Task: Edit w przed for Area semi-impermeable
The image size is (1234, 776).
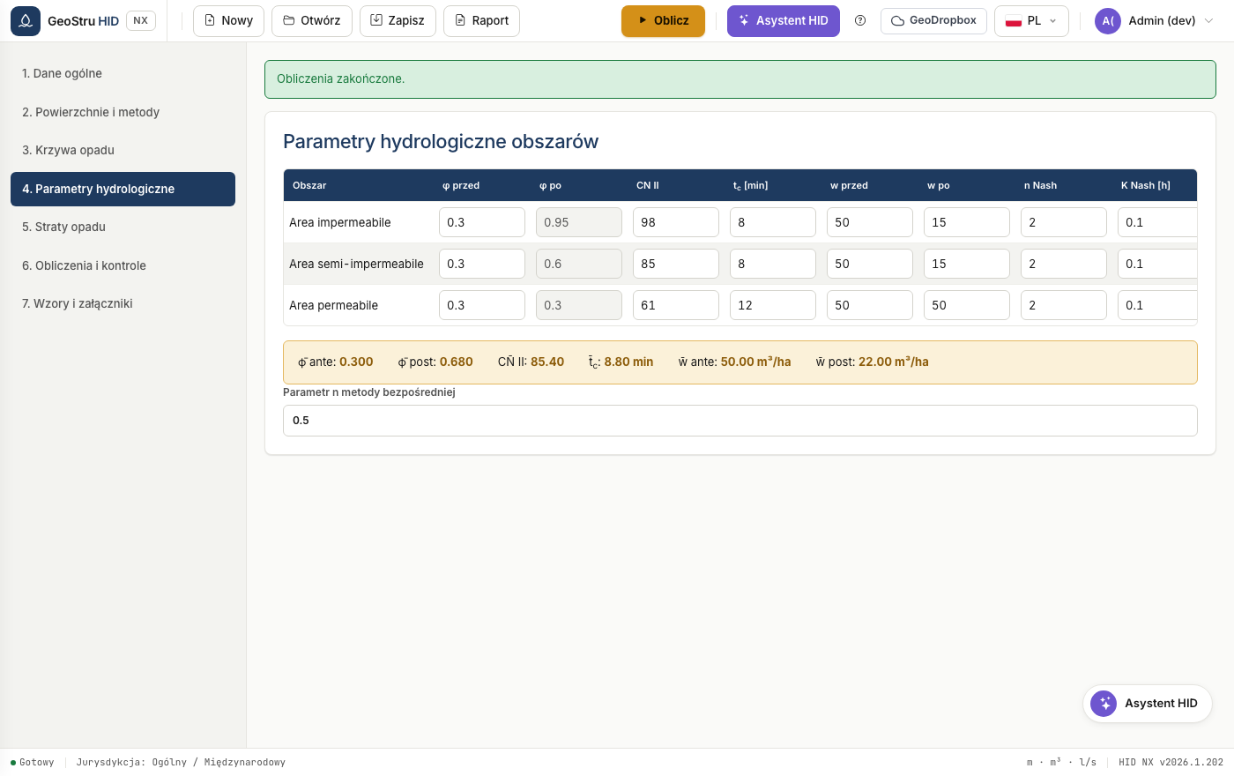Action: 870,264
